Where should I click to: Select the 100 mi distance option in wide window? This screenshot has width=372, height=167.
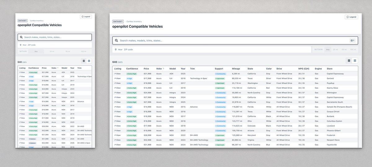(353, 49)
